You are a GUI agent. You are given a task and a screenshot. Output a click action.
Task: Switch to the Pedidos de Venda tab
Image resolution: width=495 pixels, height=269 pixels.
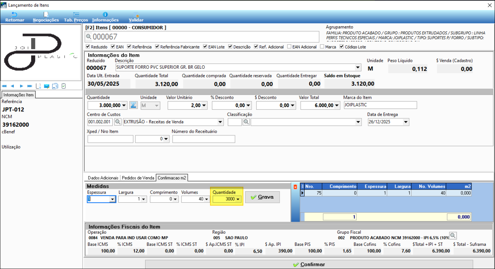(x=138, y=178)
